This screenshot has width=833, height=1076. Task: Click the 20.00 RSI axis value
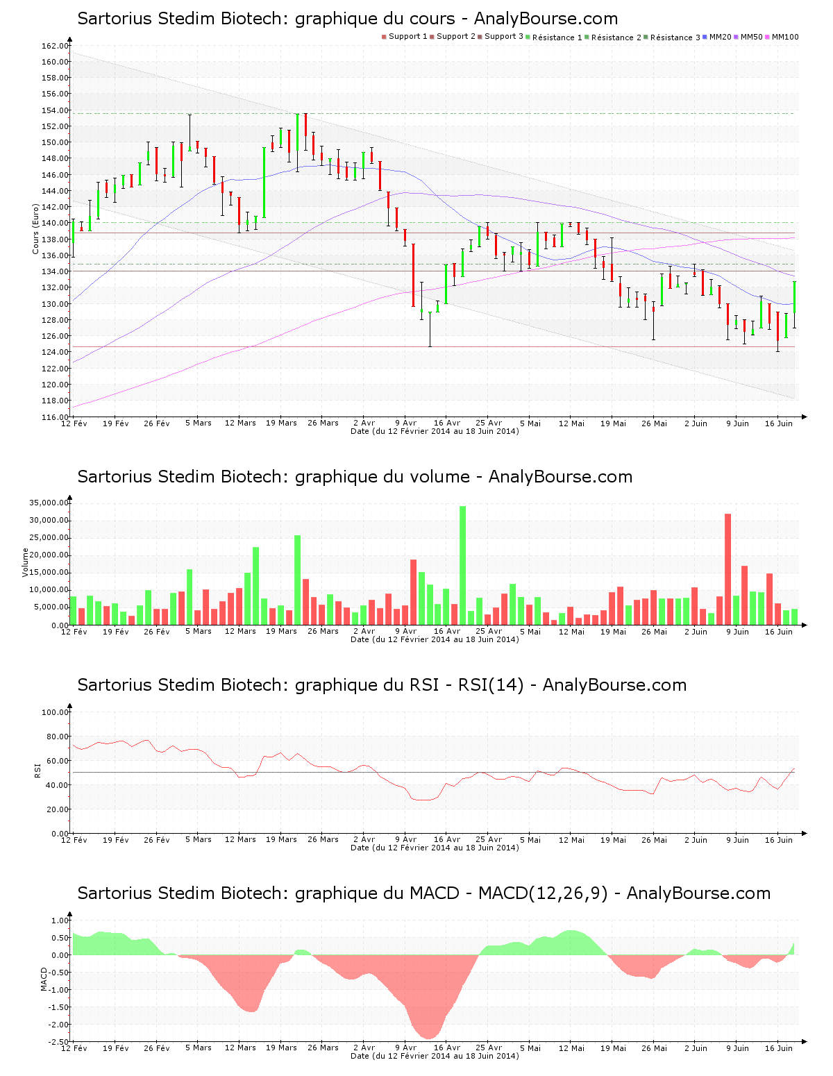point(57,809)
